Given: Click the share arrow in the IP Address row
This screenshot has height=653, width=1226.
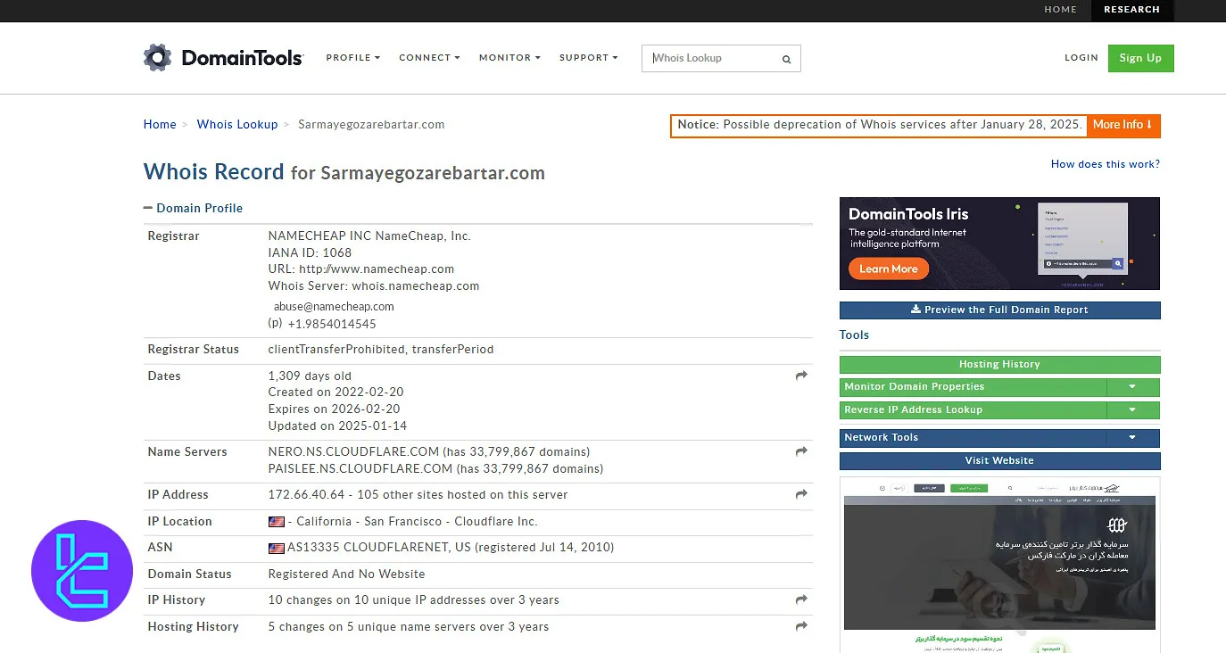Looking at the screenshot, I should click(801, 494).
